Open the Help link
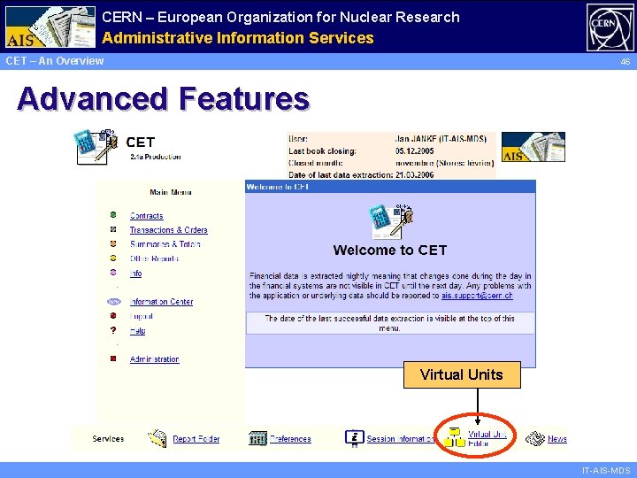637x478 pixels. 137,331
